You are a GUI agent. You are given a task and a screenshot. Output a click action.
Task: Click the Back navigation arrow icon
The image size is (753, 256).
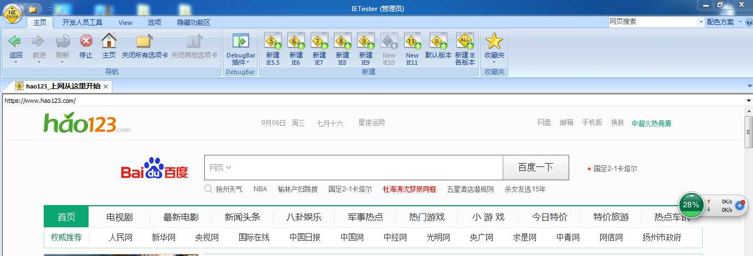(x=16, y=41)
